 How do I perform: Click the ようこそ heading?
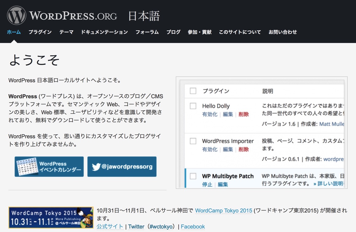coord(34,60)
